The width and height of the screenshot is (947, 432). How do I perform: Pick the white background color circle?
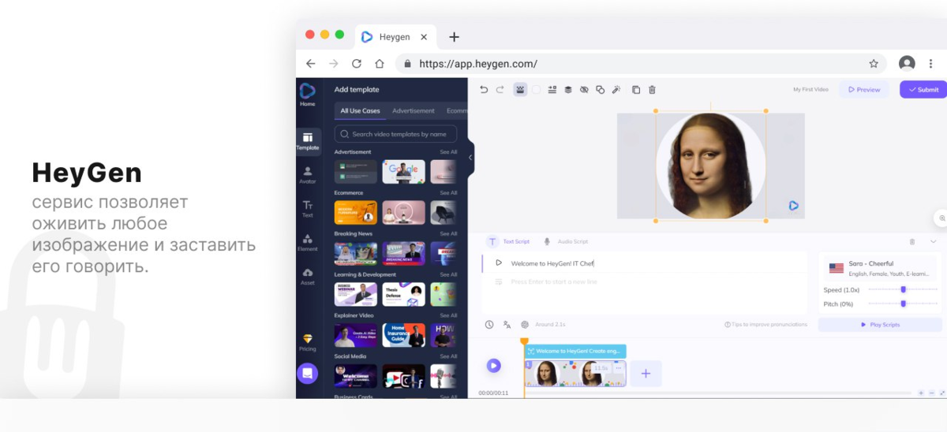tap(536, 90)
